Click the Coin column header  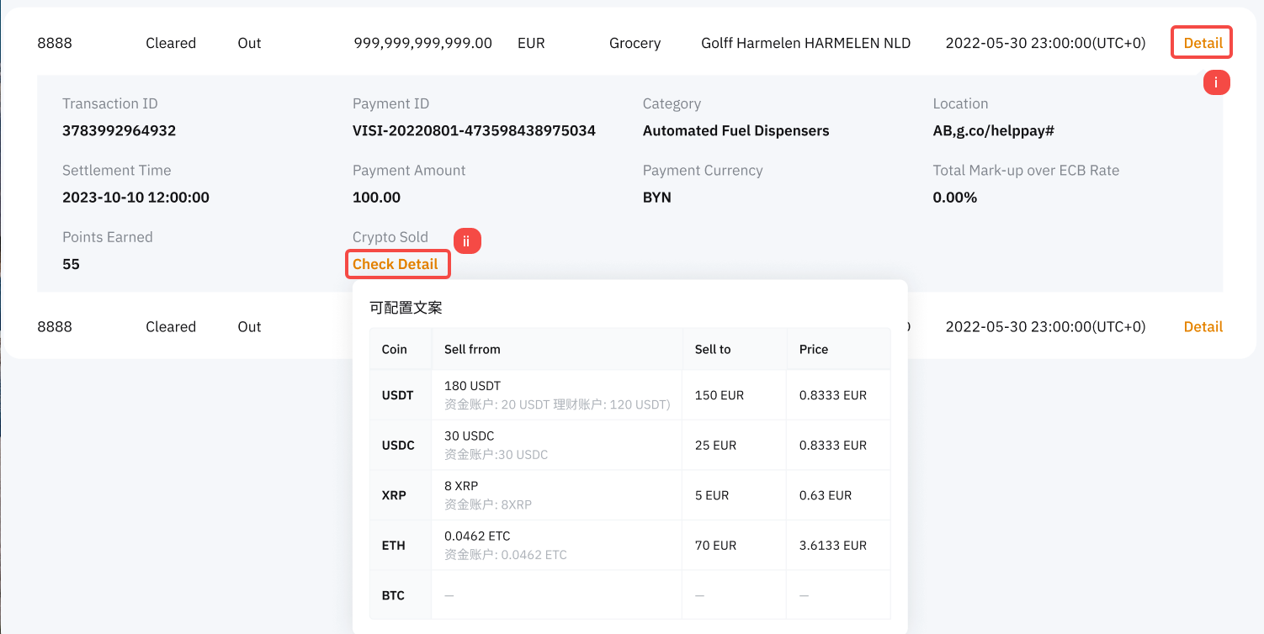click(394, 349)
